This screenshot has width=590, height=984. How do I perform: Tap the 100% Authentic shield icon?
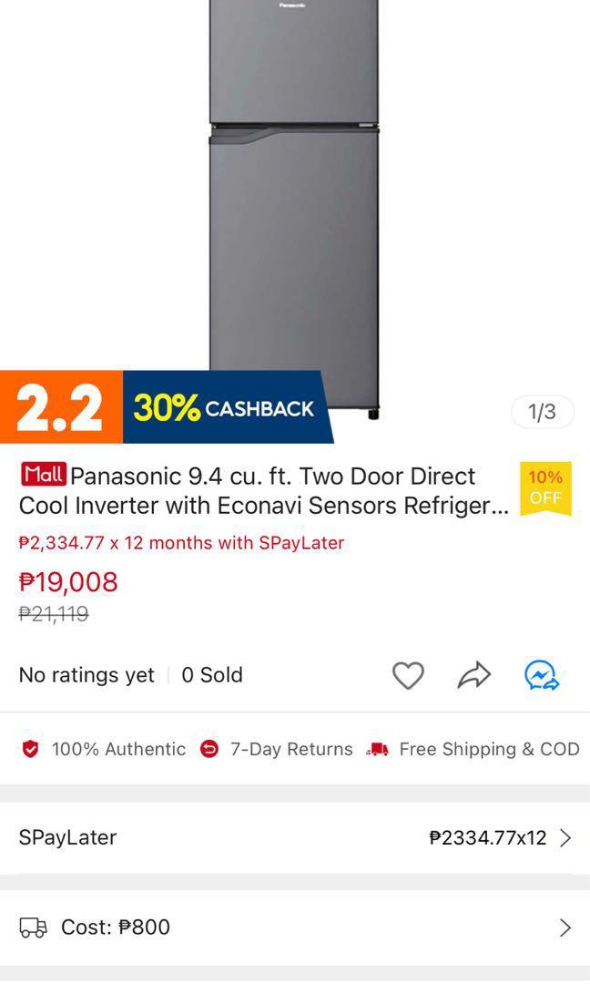coord(30,749)
